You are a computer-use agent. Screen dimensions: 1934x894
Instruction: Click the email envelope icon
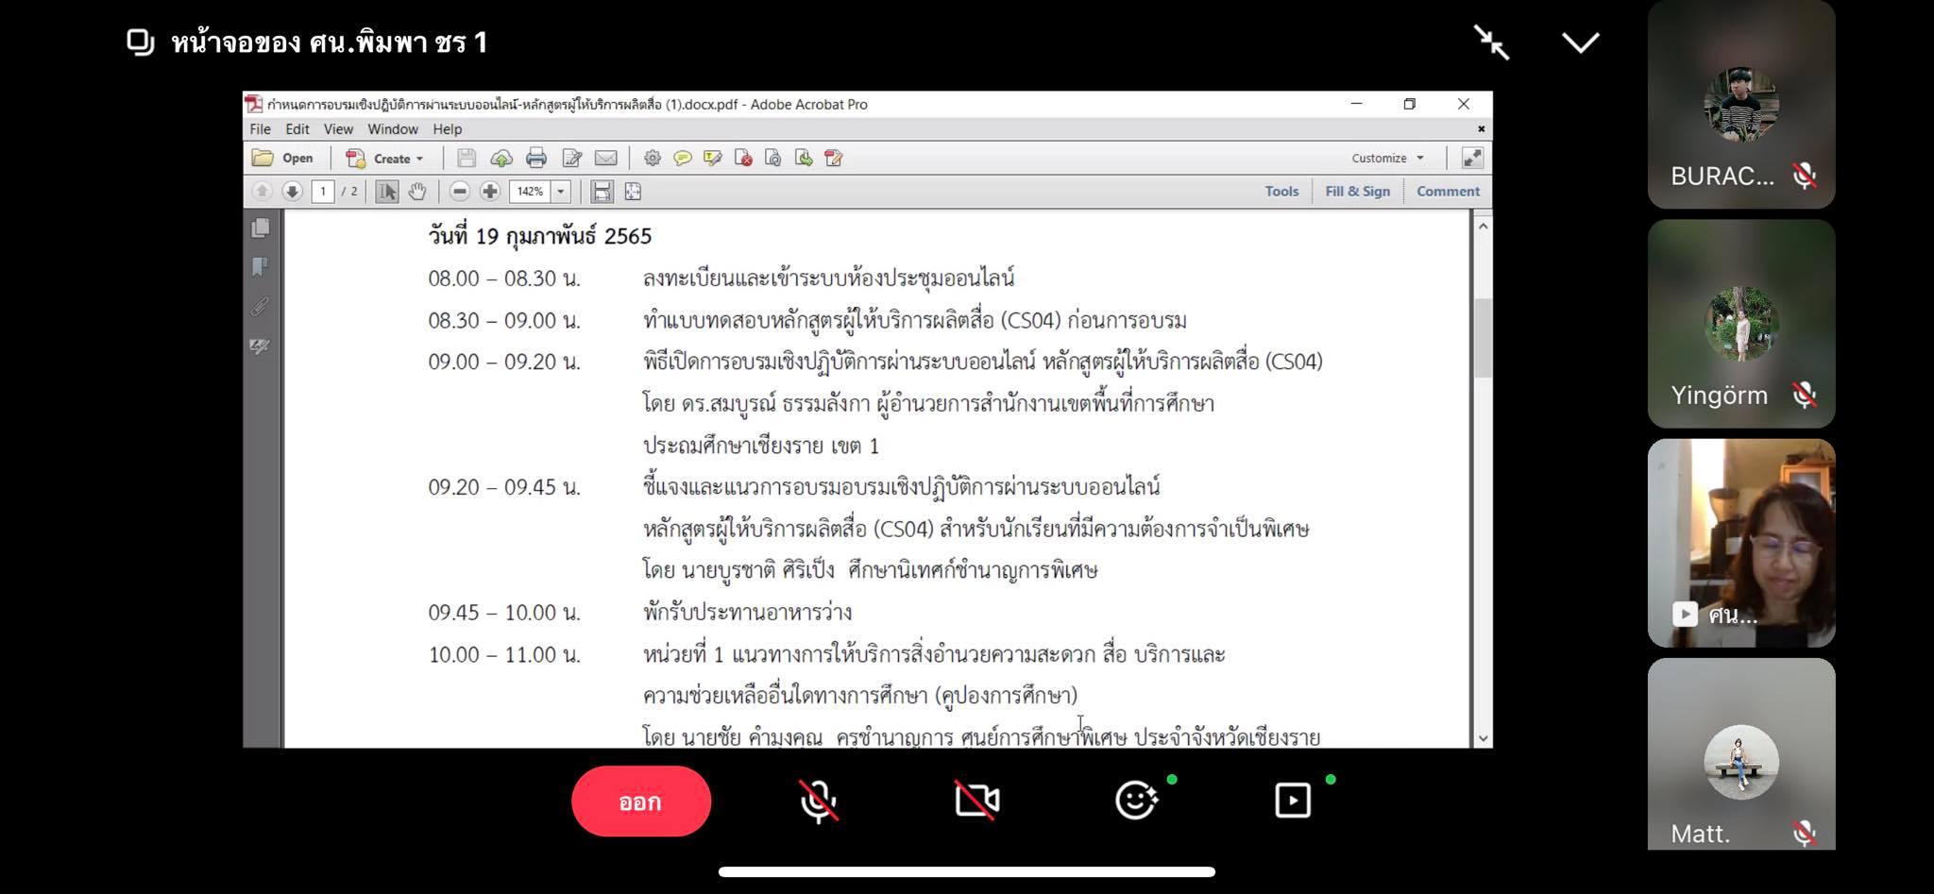[x=605, y=159]
